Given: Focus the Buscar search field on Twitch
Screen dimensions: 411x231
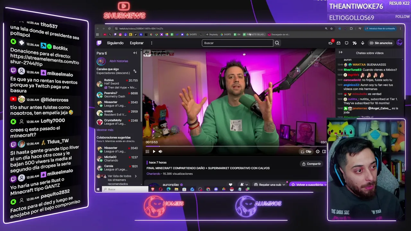Looking at the screenshot, I should [x=237, y=43].
